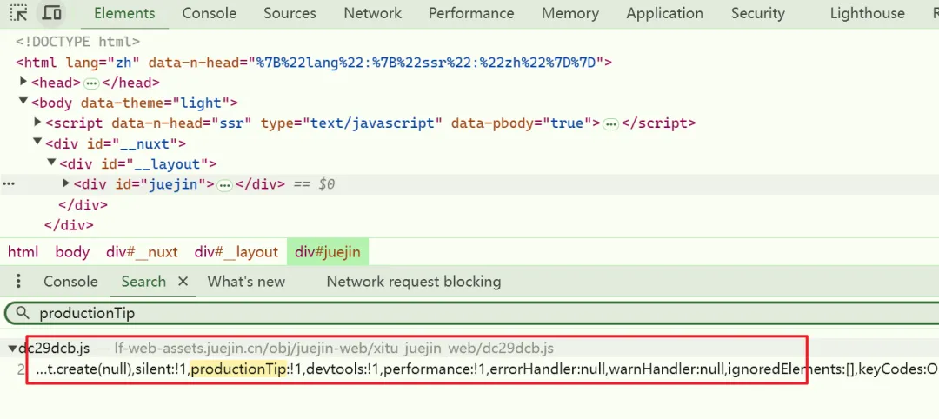
Task: Click the "text/javascript" type attribute value
Action: [x=372, y=123]
